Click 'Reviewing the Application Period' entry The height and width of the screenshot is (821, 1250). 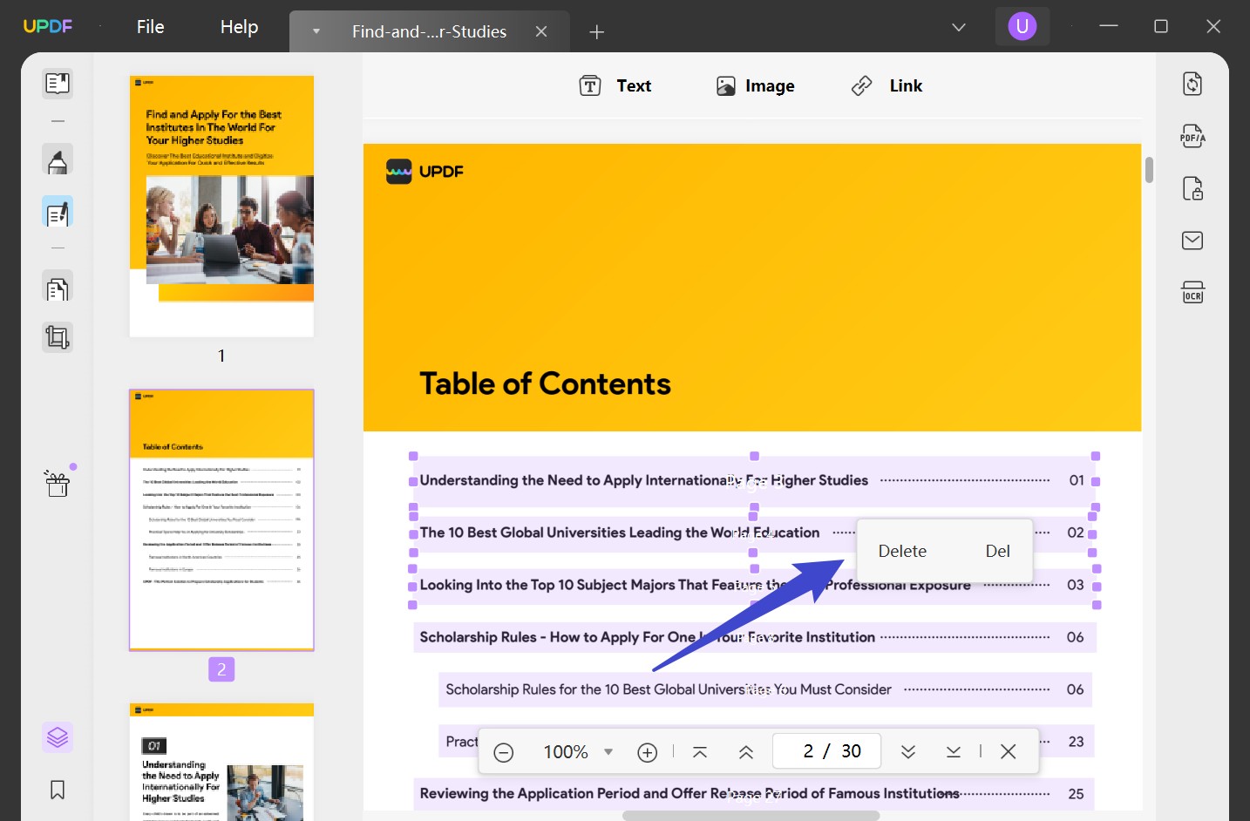point(690,794)
